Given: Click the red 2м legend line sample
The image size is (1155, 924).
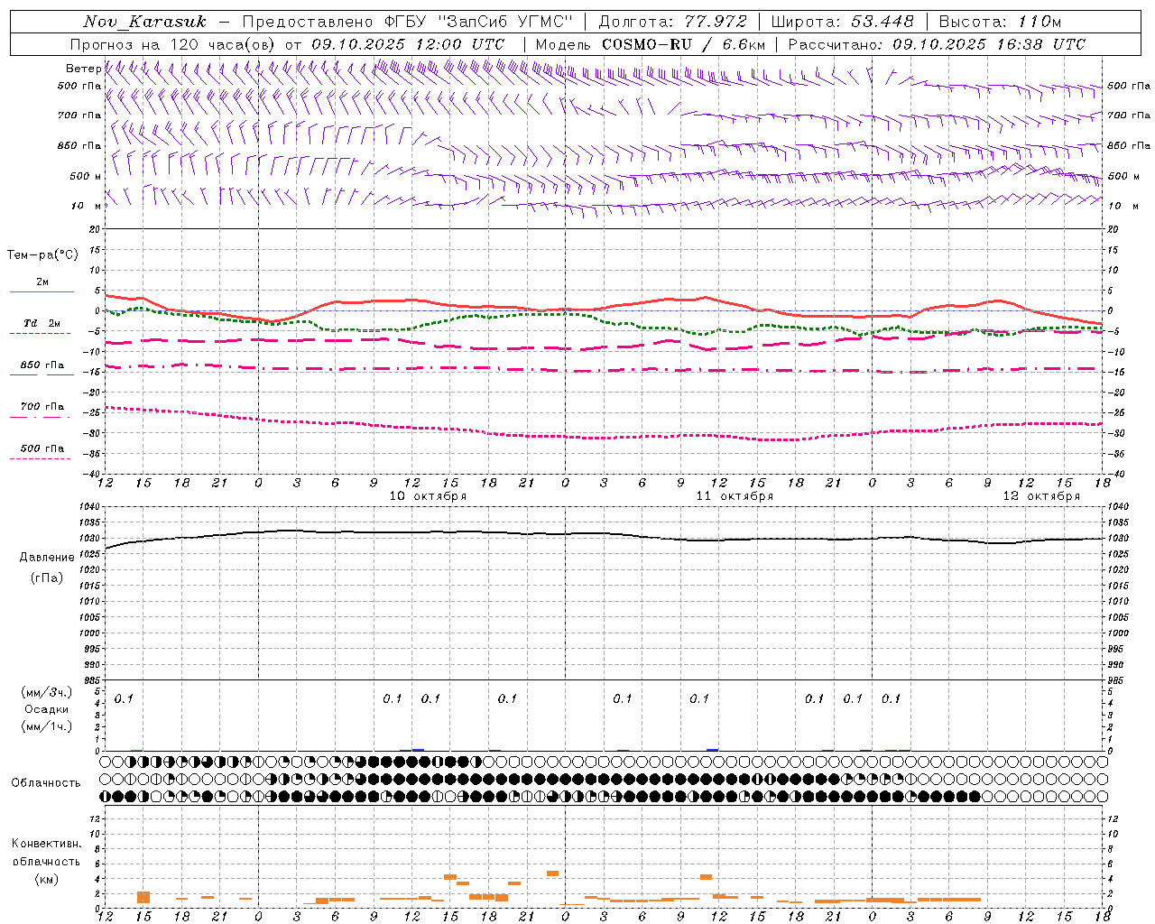Looking at the screenshot, I should [x=42, y=292].
